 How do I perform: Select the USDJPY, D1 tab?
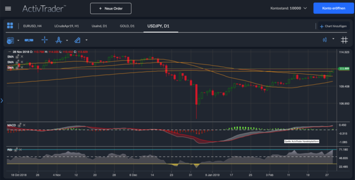158,26
